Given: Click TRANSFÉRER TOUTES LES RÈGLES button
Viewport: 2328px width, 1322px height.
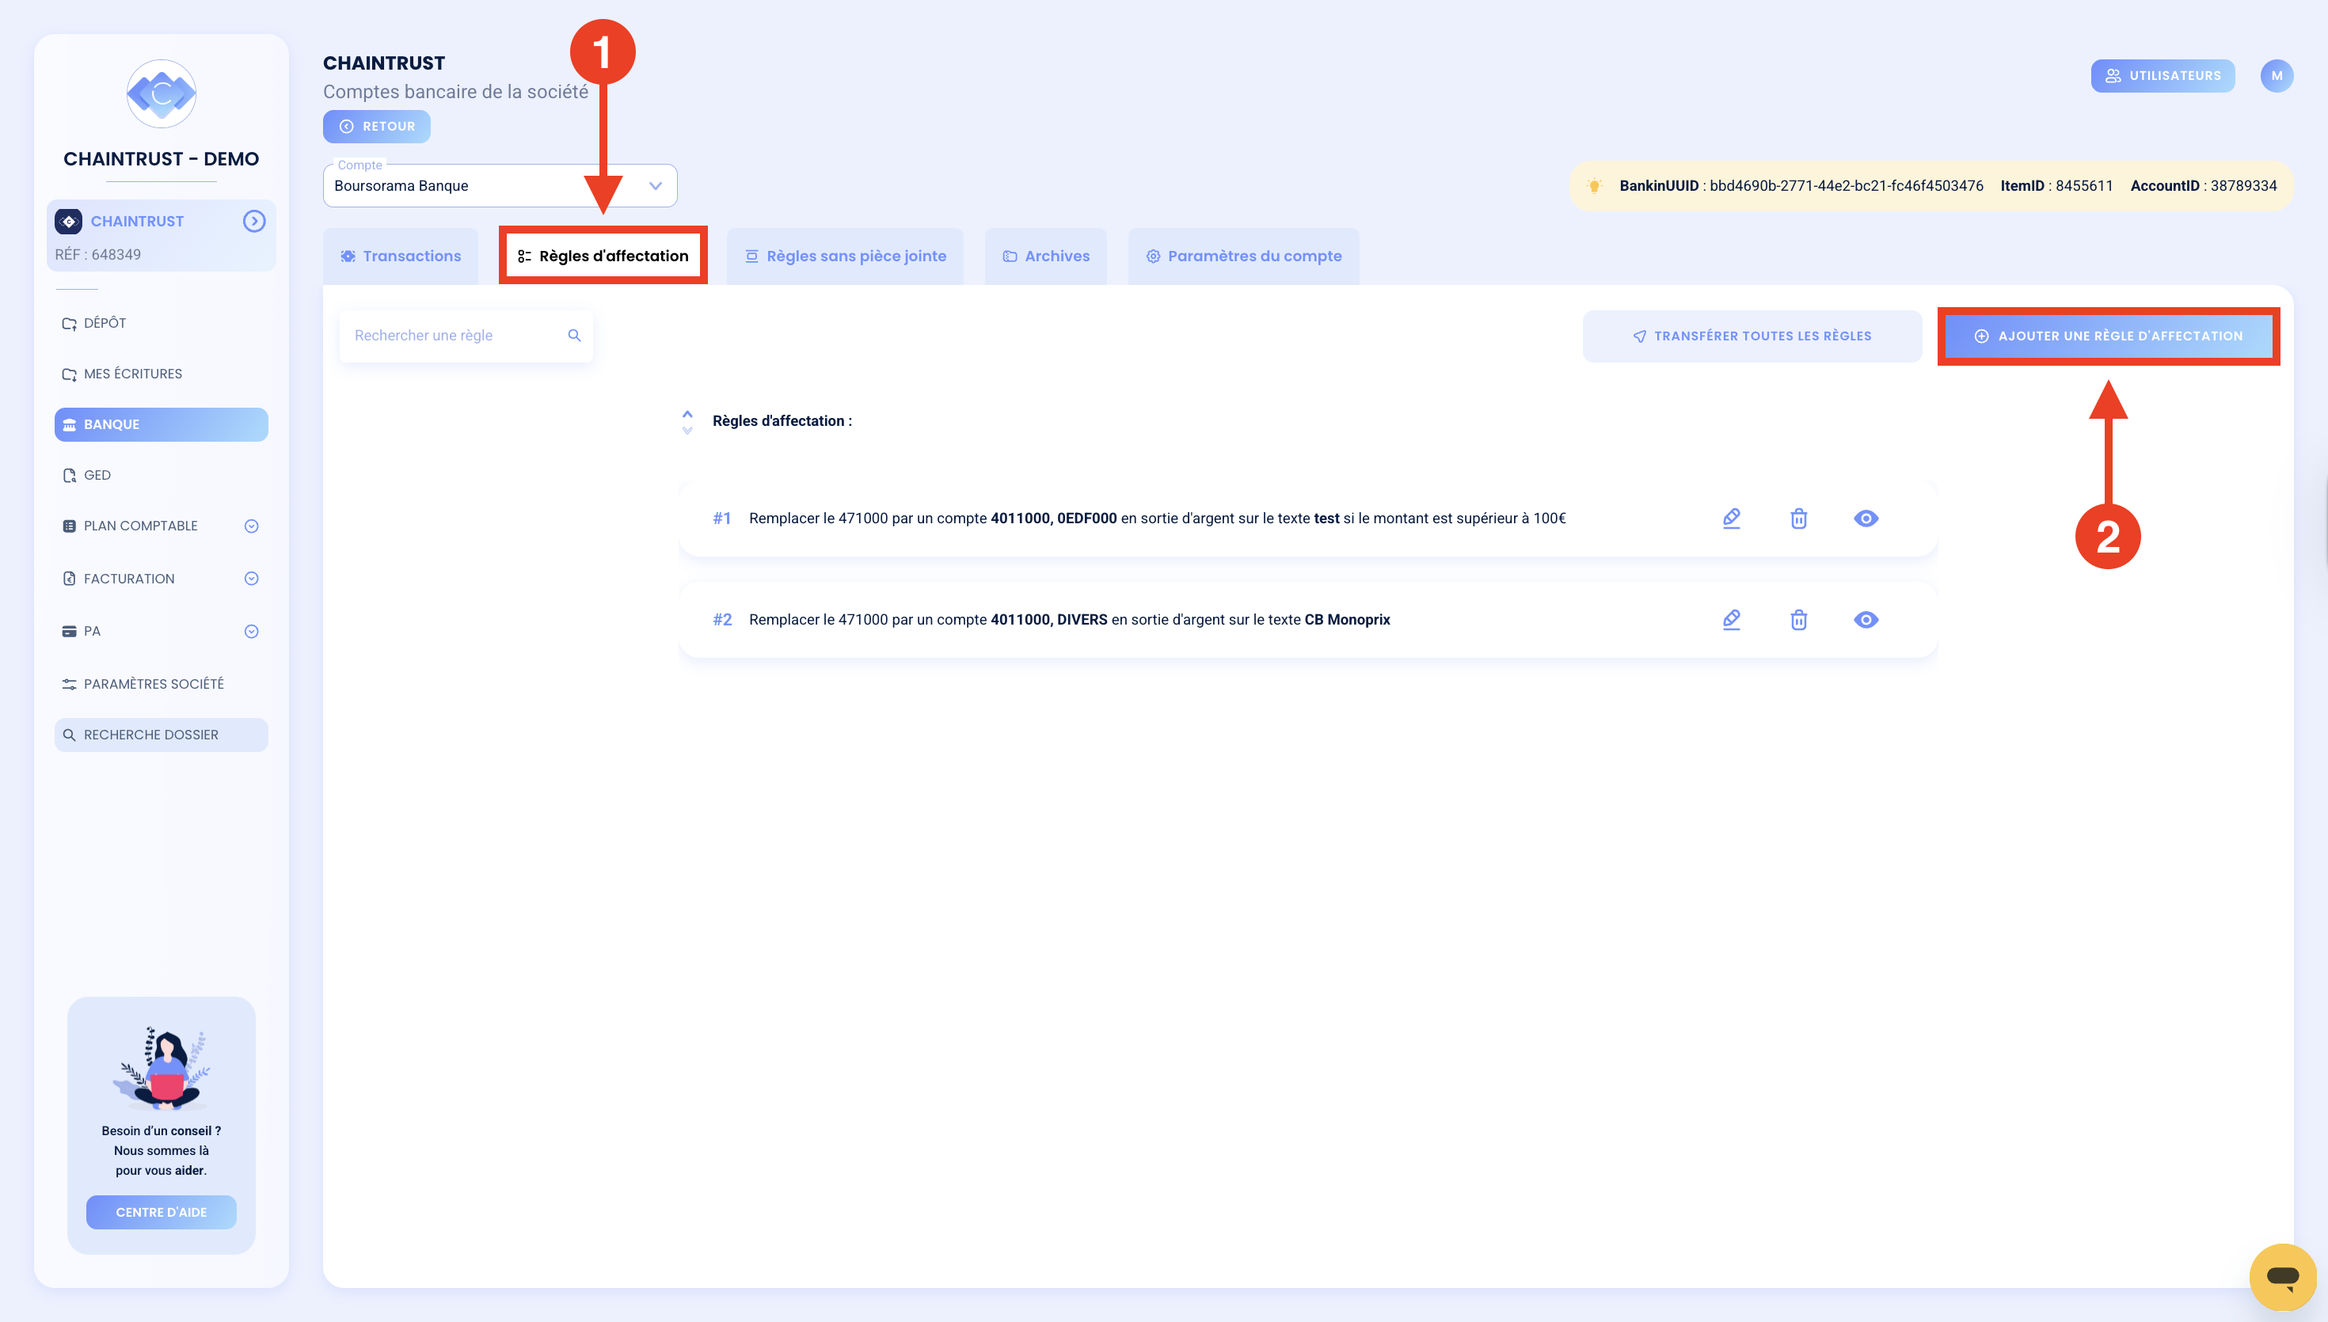Looking at the screenshot, I should tap(1752, 337).
